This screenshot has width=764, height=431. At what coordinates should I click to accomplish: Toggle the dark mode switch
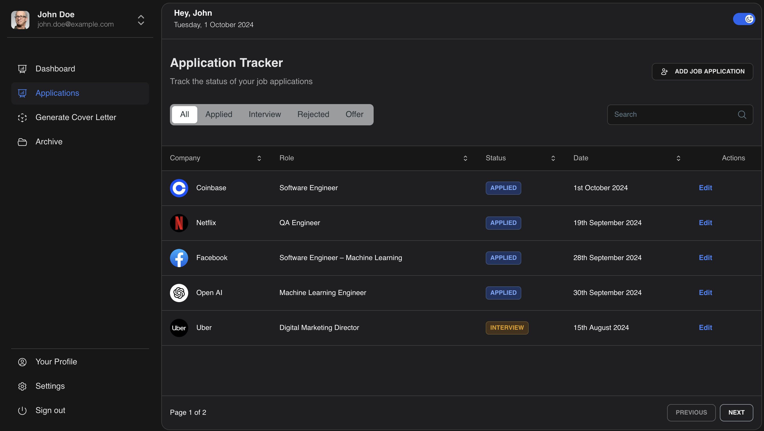click(744, 19)
